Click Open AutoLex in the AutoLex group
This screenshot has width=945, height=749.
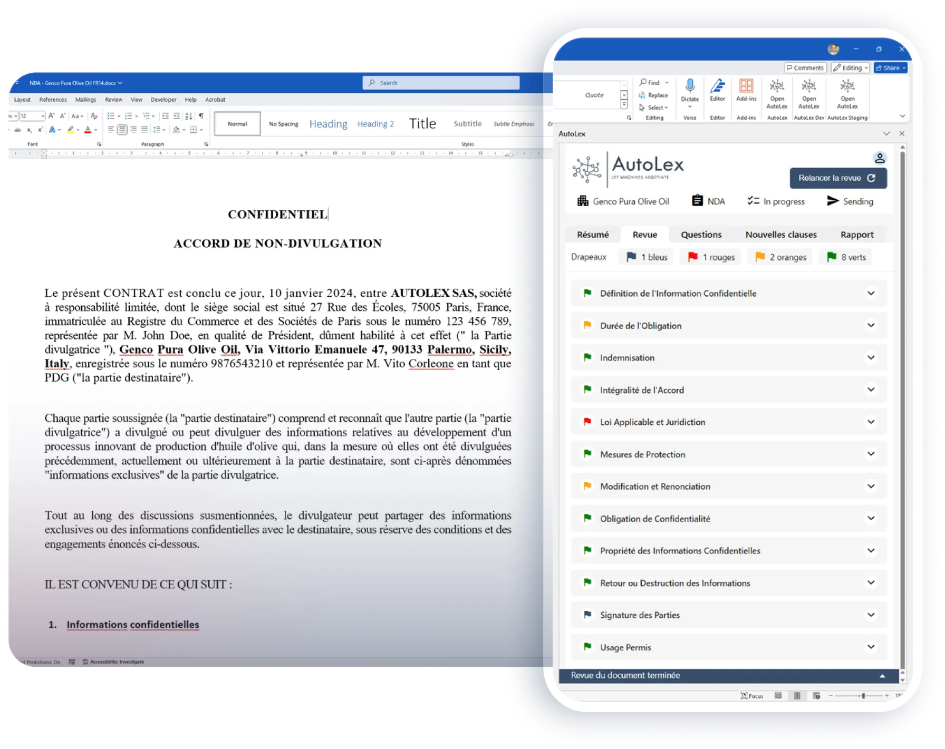777,93
